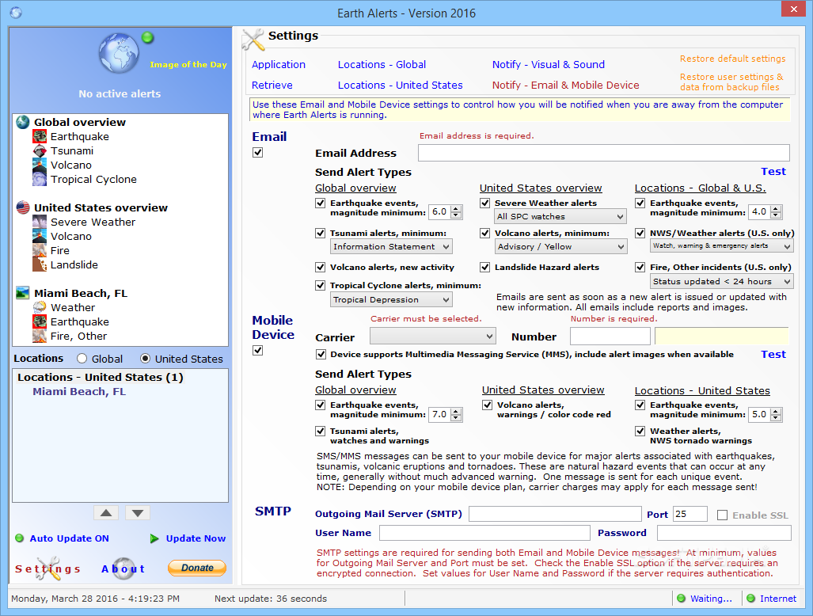The image size is (813, 616).
Task: Adjust Locations - United States magnitude 5.0 stepper
Action: point(776,414)
